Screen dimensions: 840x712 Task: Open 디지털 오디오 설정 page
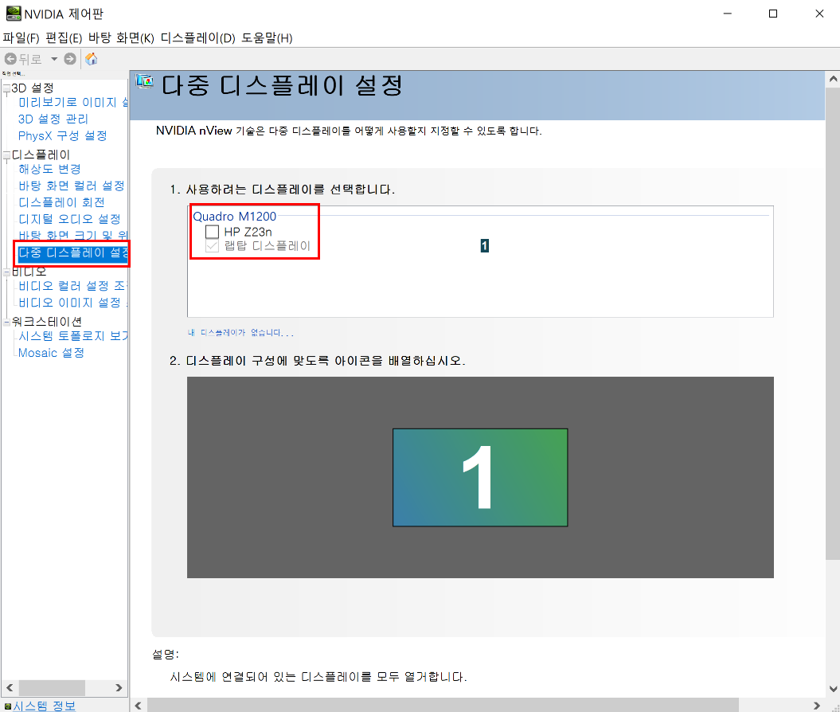(x=69, y=219)
